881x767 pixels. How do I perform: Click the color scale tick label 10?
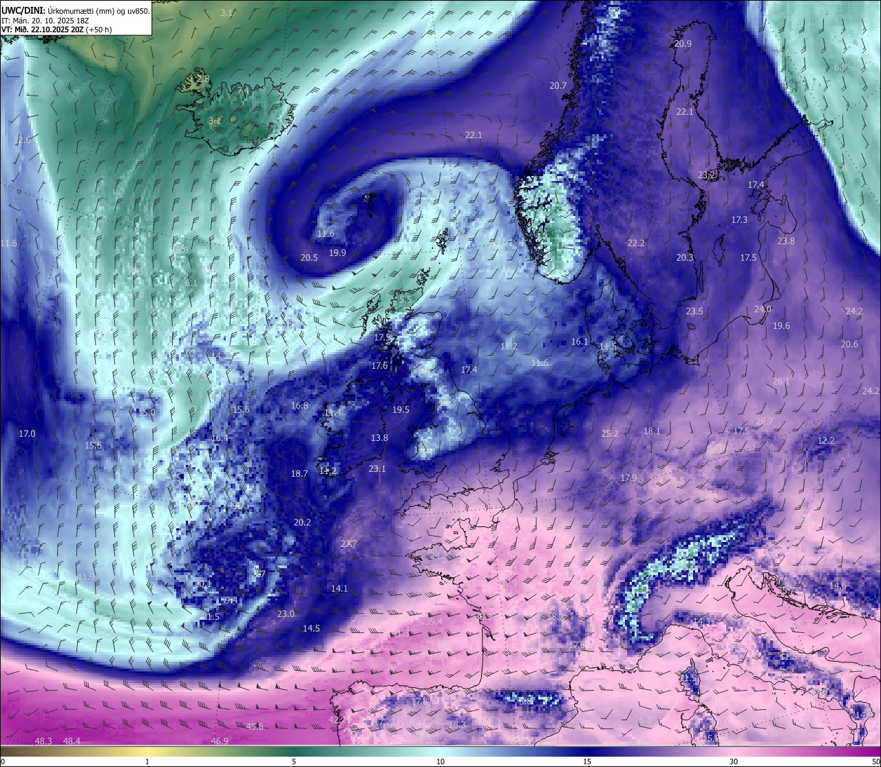[440, 761]
